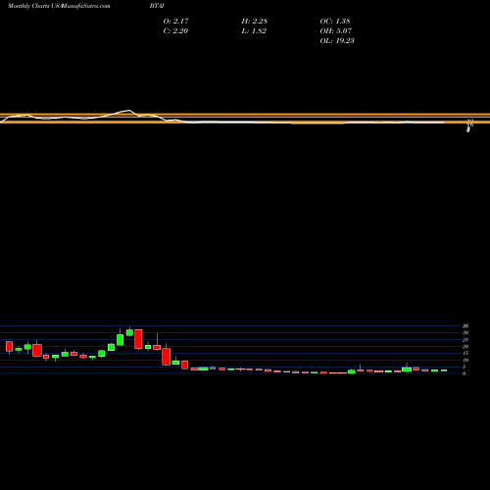Click the 35 price axis label
The image size is (490, 490).
coord(465,326)
